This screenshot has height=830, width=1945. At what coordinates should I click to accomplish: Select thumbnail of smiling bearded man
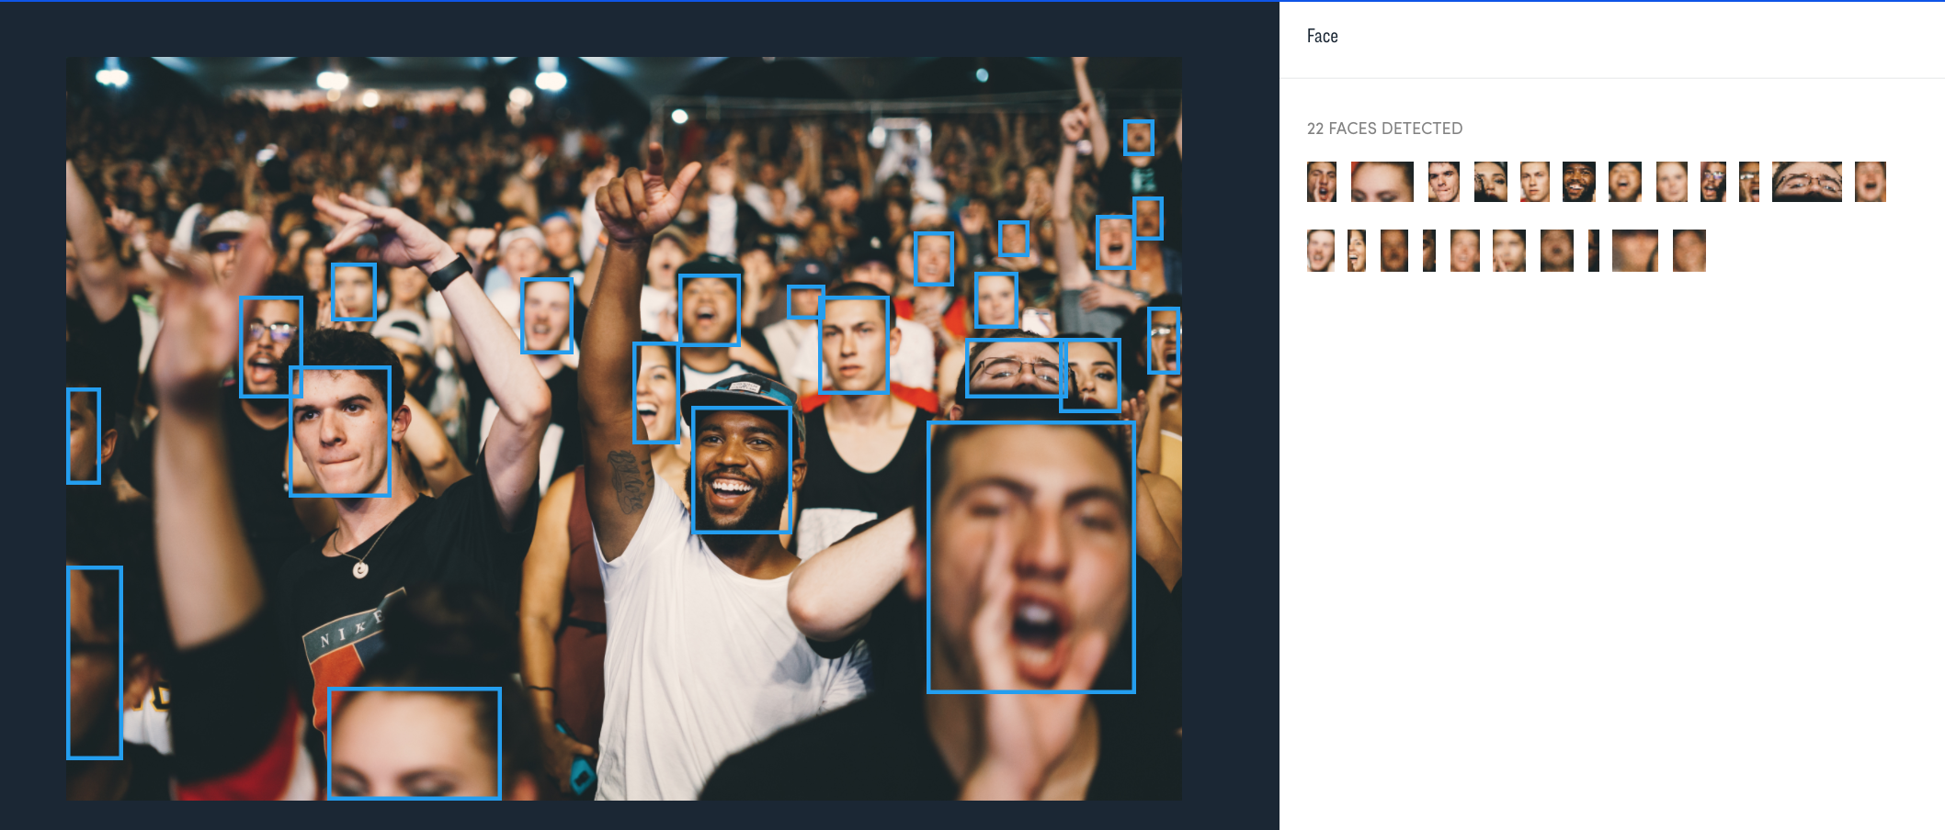click(x=1579, y=182)
